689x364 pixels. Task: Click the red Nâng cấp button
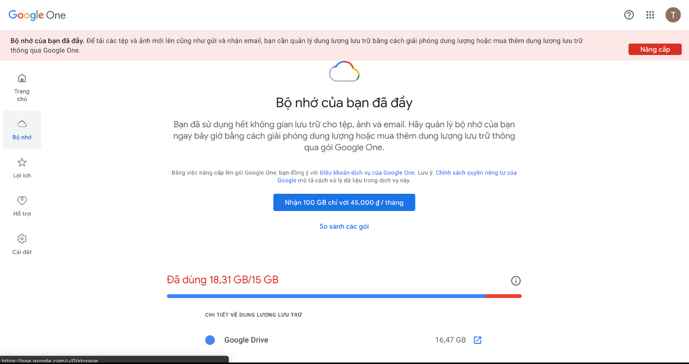click(x=655, y=49)
